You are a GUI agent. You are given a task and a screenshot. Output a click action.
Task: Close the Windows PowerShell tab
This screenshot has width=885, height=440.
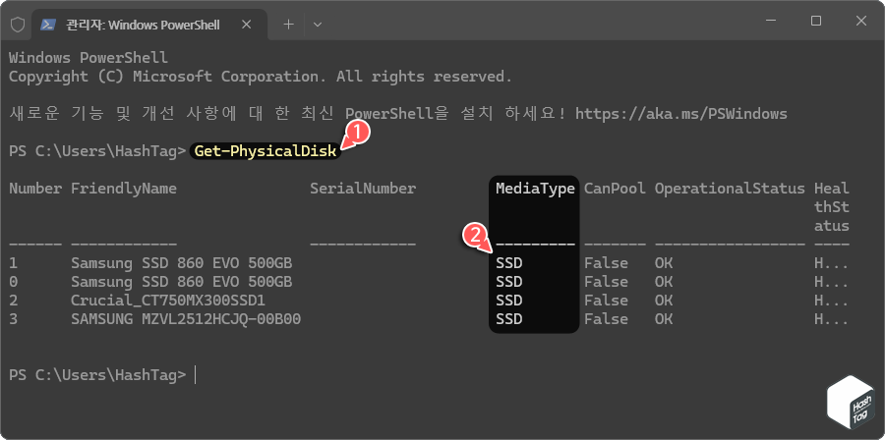pos(246,25)
